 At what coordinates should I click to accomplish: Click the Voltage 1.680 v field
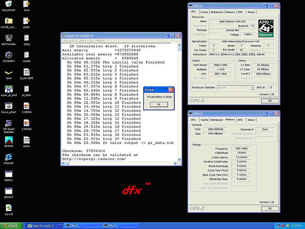(x=248, y=34)
